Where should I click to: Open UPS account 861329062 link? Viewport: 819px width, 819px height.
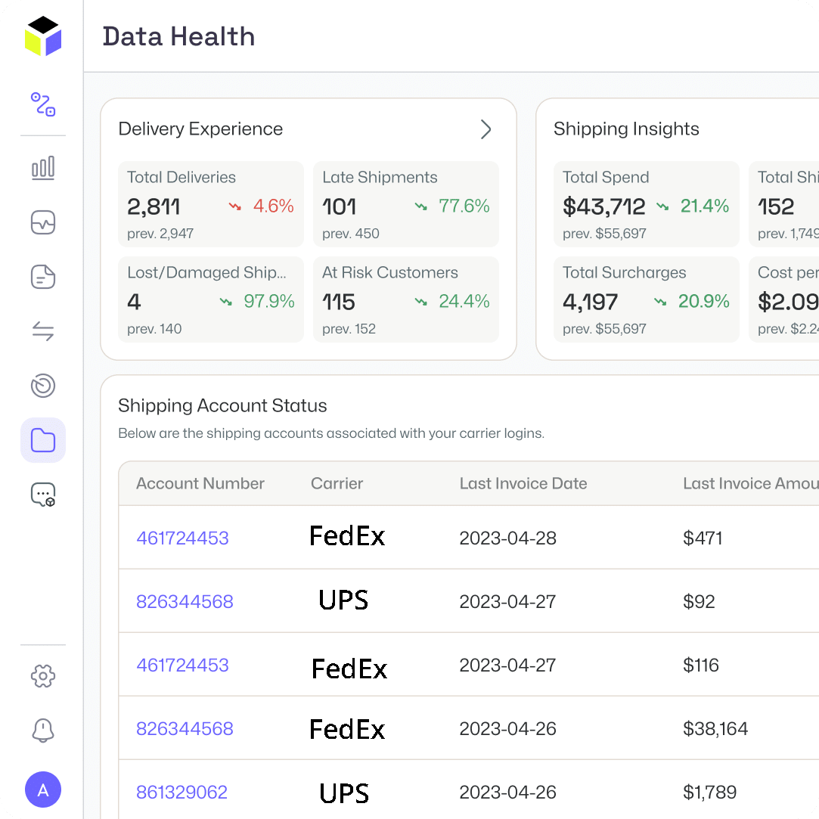click(182, 793)
